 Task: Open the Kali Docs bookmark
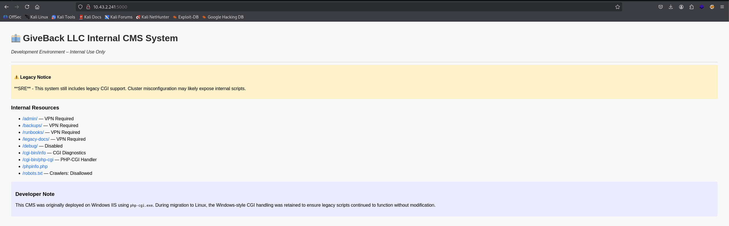tap(90, 17)
